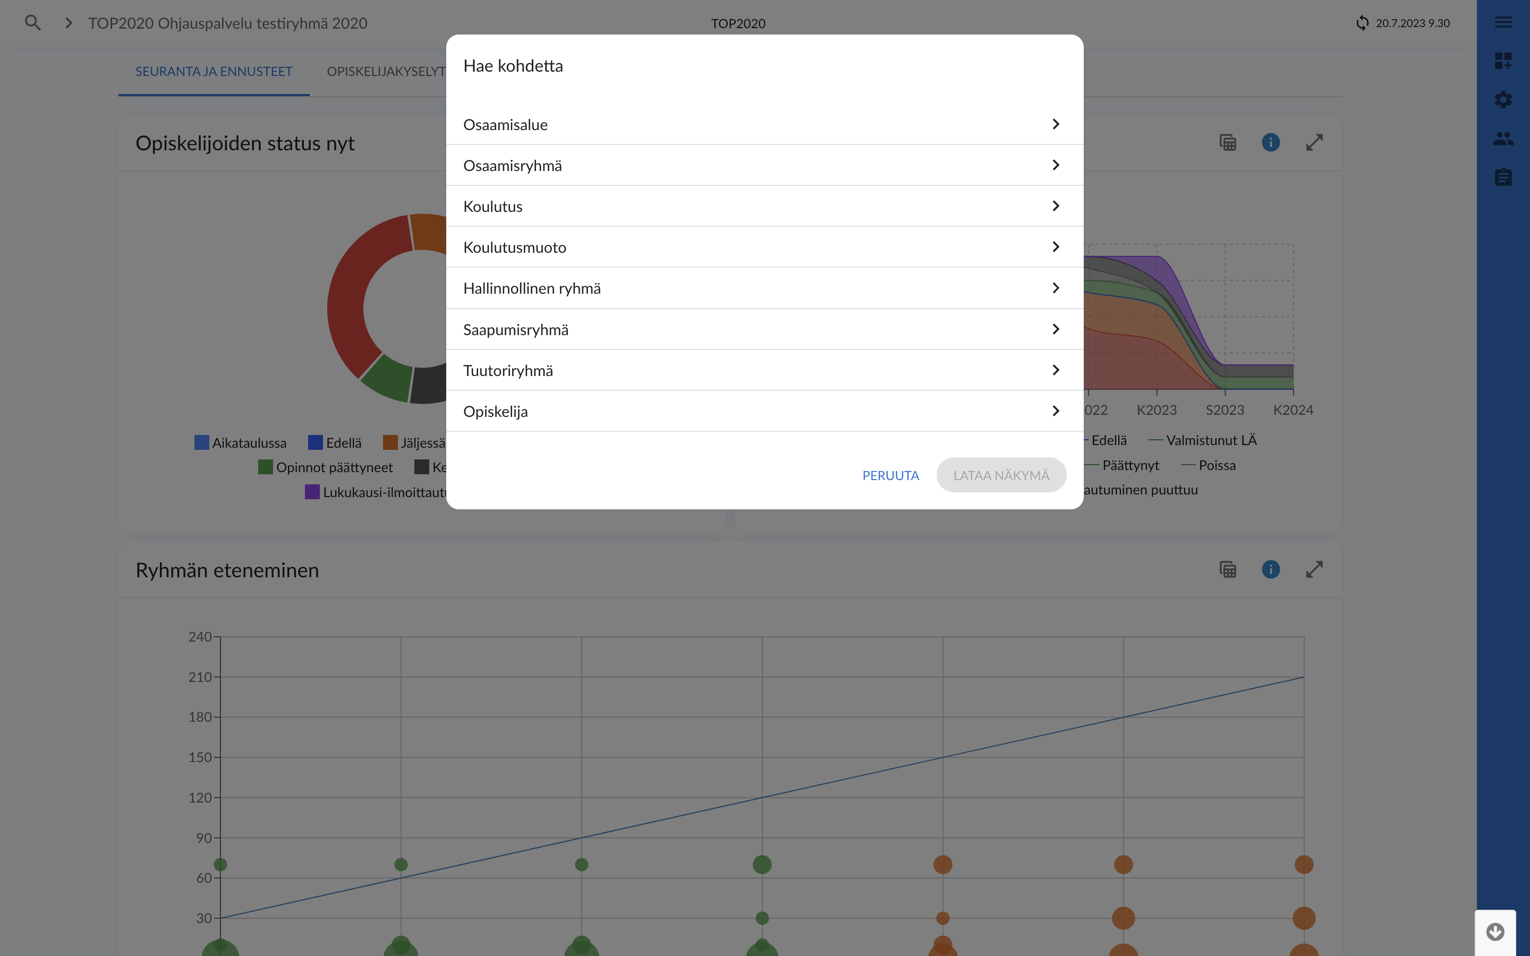Open info for Ryhmän eteneminen chart
The image size is (1530, 956).
(1271, 570)
